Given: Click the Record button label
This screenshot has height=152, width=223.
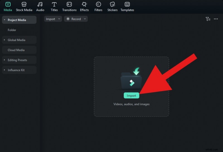Looking at the screenshot, I should [x=76, y=19].
